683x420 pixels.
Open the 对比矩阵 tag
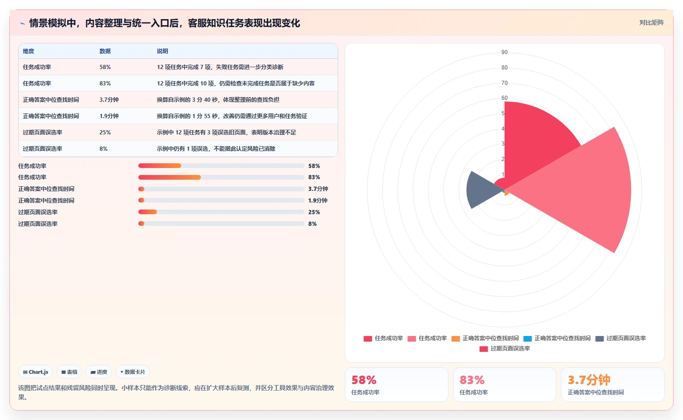651,22
